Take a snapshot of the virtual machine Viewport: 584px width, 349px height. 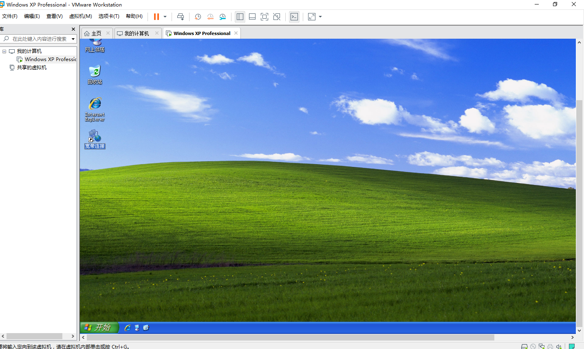pyautogui.click(x=198, y=17)
